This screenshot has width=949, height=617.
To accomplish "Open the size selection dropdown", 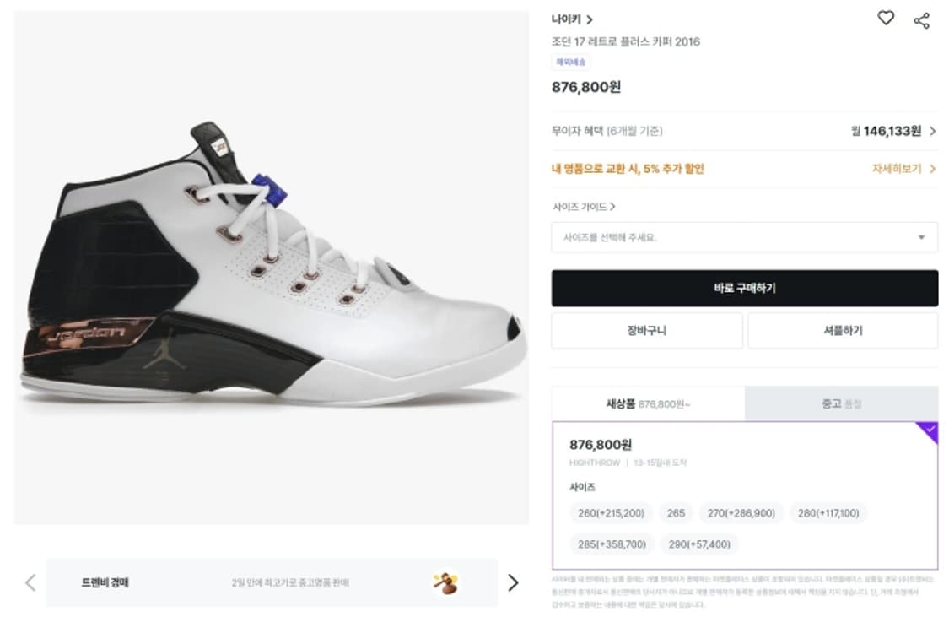I will click(744, 237).
